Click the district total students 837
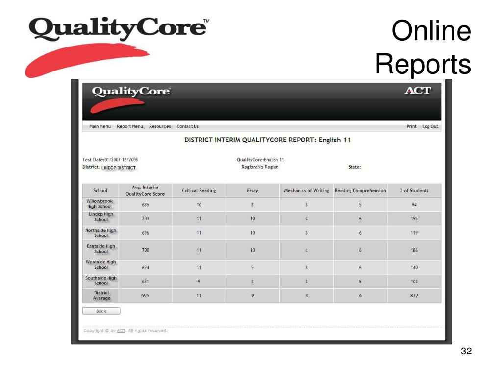The image size is (502, 376). [x=414, y=295]
